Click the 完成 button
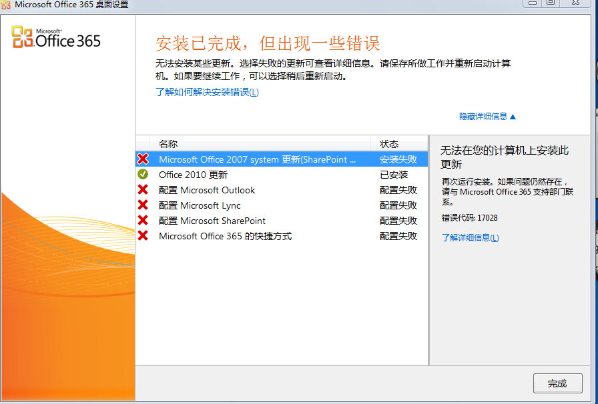This screenshot has height=404, width=598. pos(557,383)
